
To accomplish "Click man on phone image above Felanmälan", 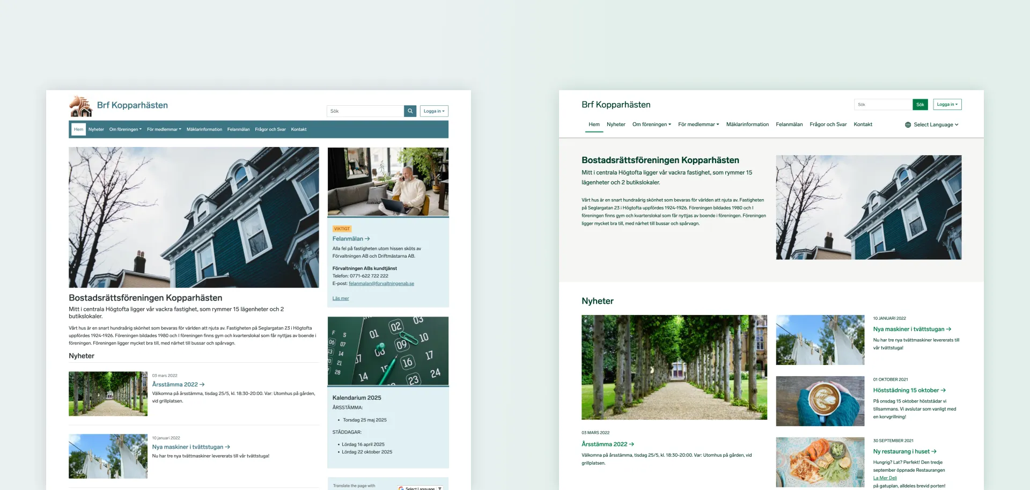I will click(x=388, y=182).
